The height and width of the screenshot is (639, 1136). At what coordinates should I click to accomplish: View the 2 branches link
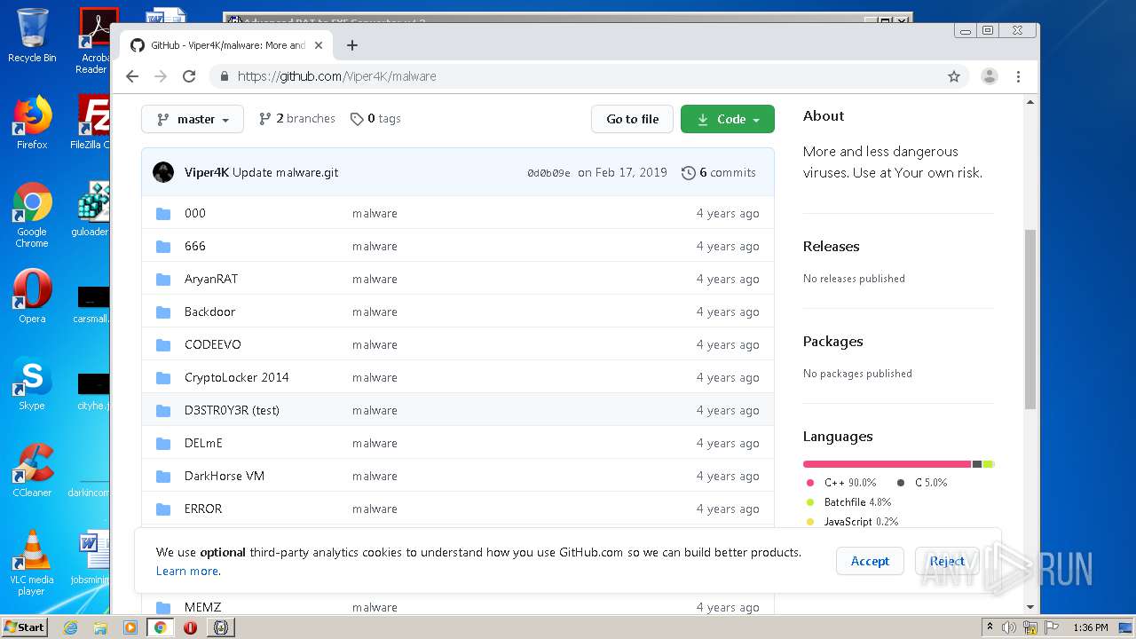(296, 119)
